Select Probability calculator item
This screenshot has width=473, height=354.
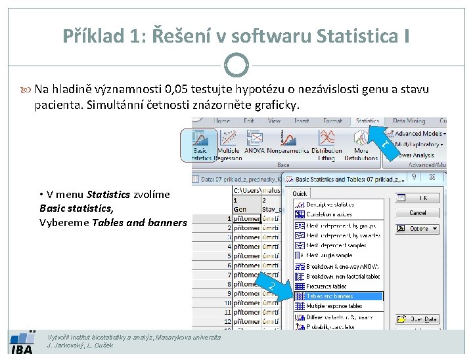click(338, 326)
